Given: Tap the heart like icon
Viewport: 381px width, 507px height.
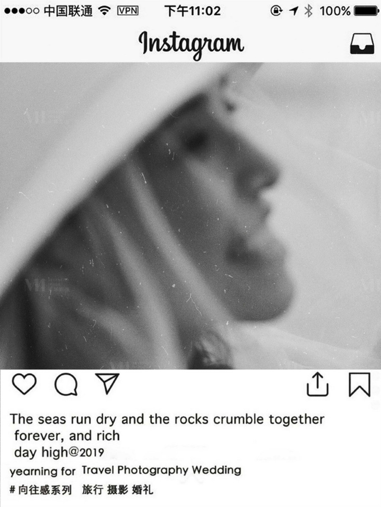Looking at the screenshot, I should pyautogui.click(x=24, y=384).
